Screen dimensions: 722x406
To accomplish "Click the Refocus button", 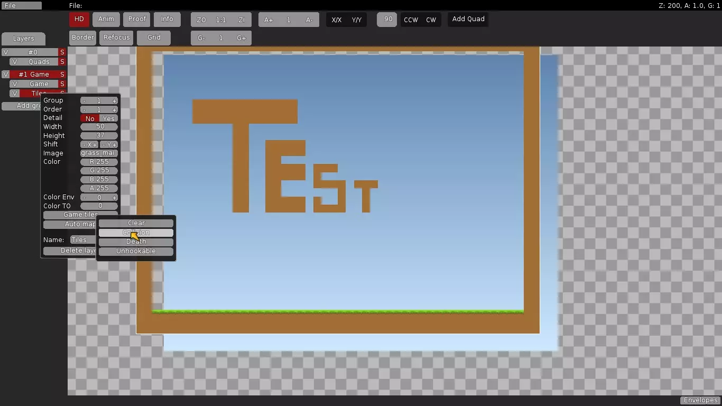I will 116,38.
